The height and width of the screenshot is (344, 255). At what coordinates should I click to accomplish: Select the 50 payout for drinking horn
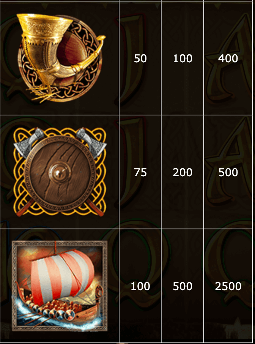[x=140, y=58]
